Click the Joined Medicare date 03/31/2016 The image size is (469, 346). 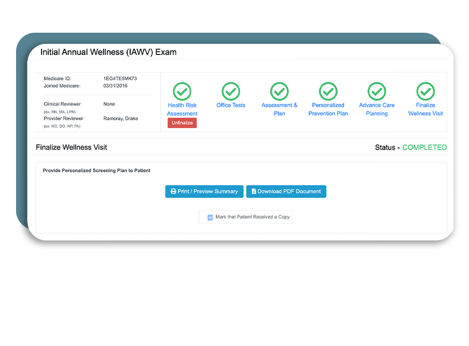(x=116, y=86)
